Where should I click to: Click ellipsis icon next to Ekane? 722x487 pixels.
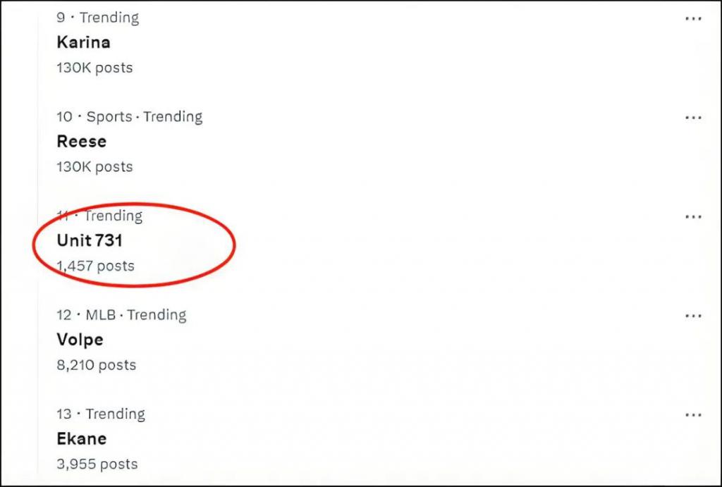coord(693,415)
